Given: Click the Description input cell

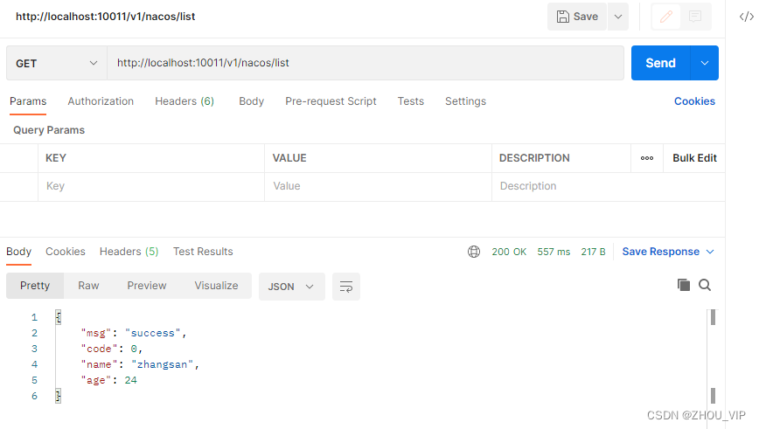Looking at the screenshot, I should click(x=608, y=186).
